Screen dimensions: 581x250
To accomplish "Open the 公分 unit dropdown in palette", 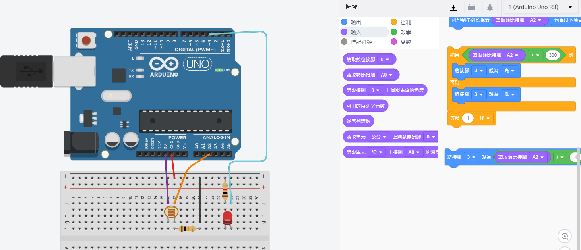I will [377, 137].
